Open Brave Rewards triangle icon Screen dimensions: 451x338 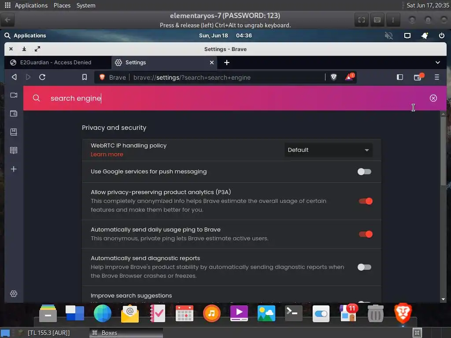(x=349, y=77)
